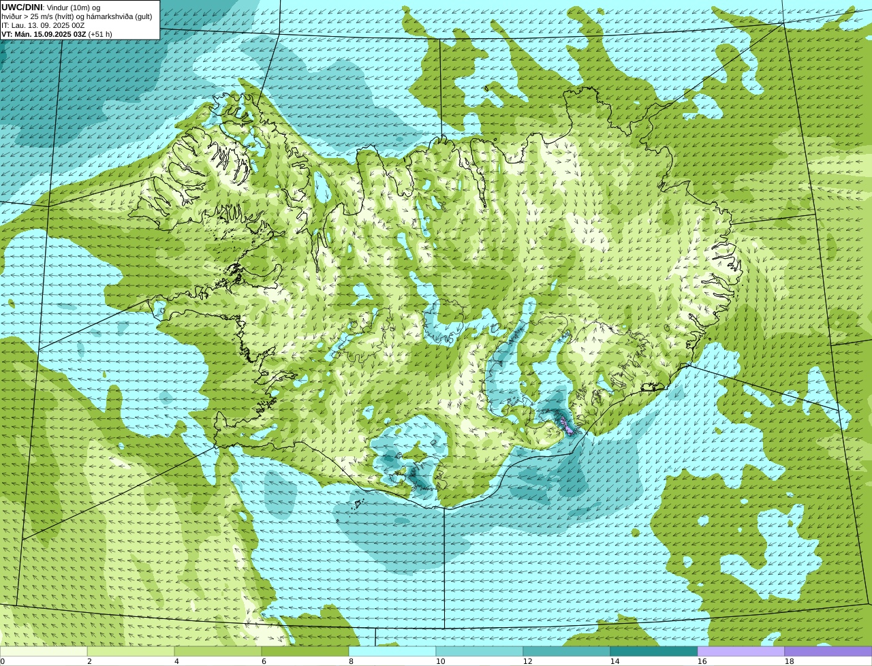
Task: Click the legend scale label '10'
Action: pos(440,661)
